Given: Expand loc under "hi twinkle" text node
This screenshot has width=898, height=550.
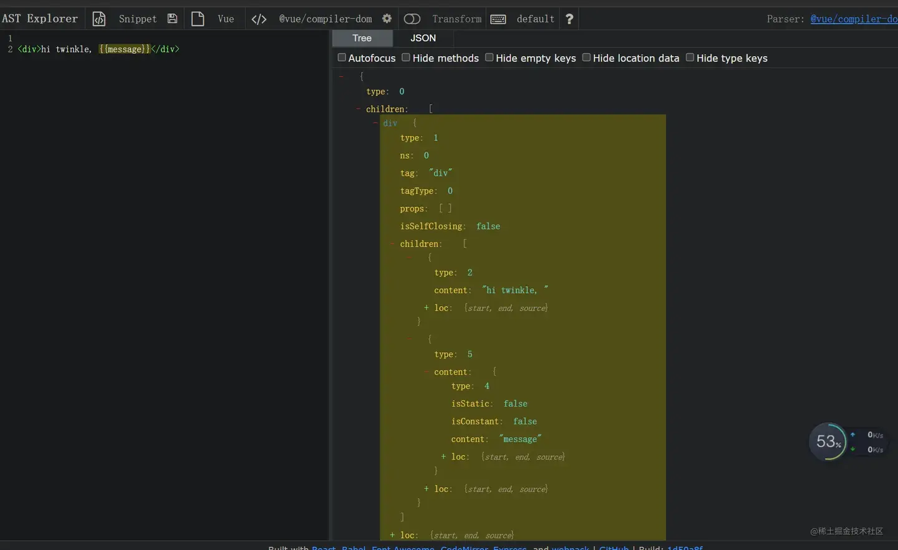Looking at the screenshot, I should [x=427, y=308].
